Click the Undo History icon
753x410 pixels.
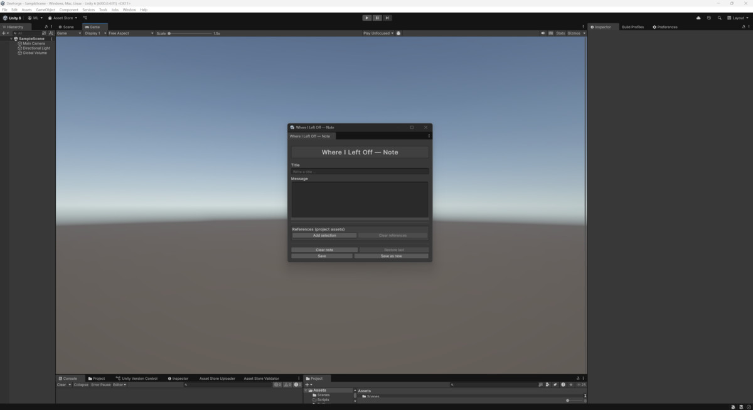(x=709, y=18)
